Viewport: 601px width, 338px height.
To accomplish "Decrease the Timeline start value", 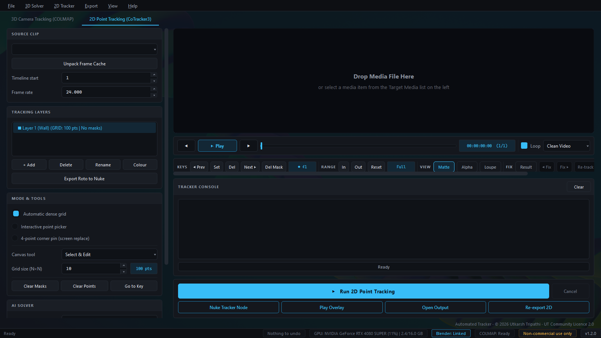I will tap(154, 81).
